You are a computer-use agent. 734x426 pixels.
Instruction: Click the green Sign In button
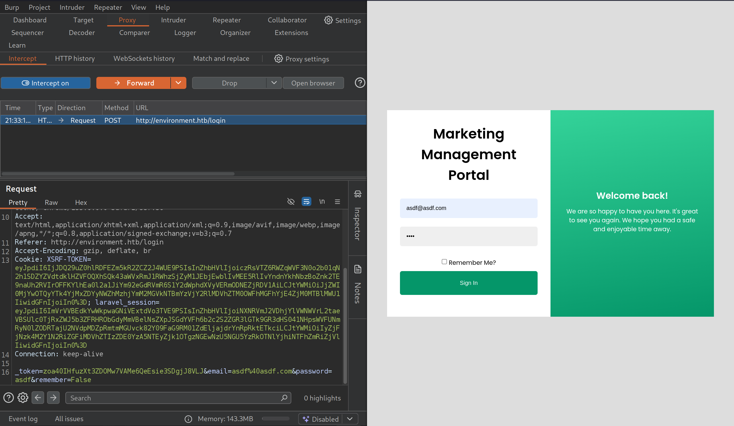468,283
